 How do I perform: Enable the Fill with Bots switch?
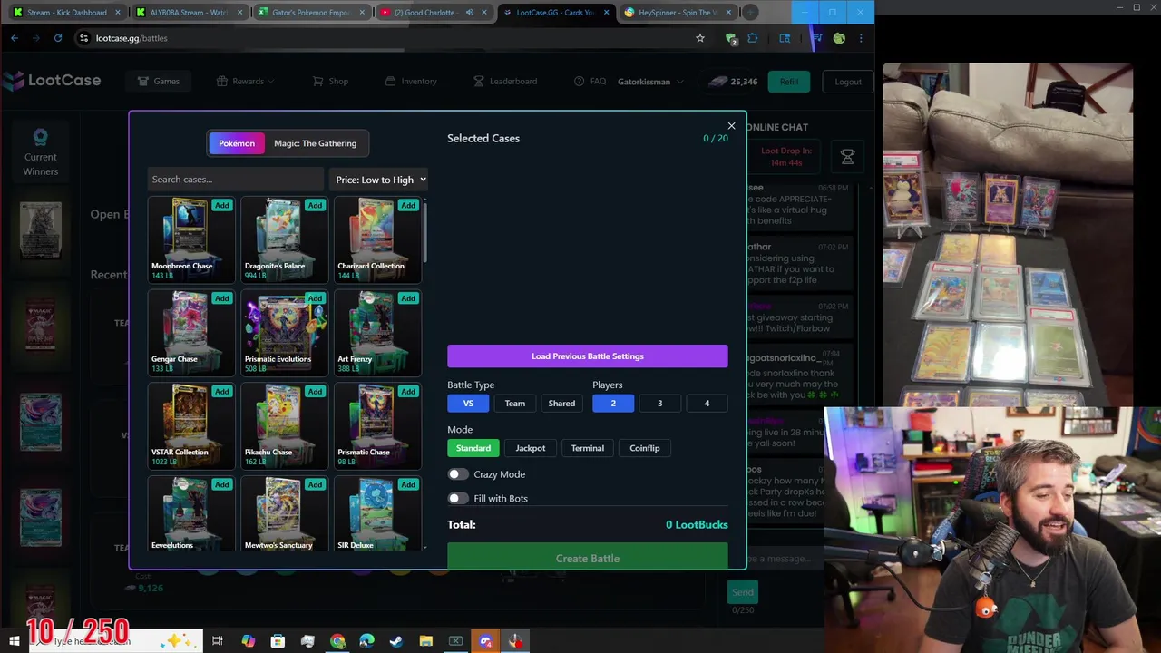[x=457, y=498]
